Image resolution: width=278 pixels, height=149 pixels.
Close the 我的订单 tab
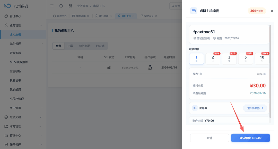(88, 16)
